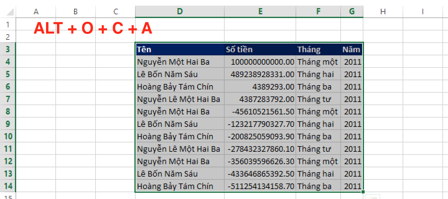Select cell with amount -45610521561.50

point(260,111)
